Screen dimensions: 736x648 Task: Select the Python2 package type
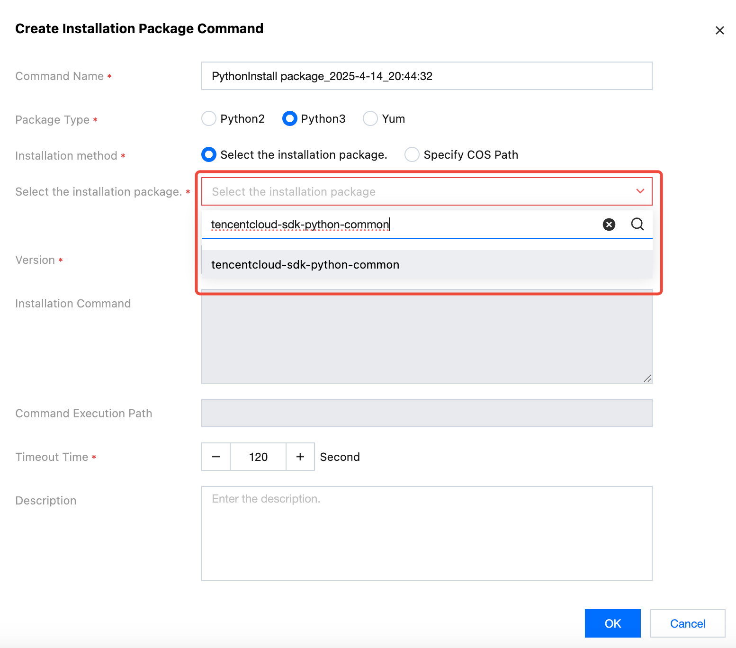(x=209, y=118)
